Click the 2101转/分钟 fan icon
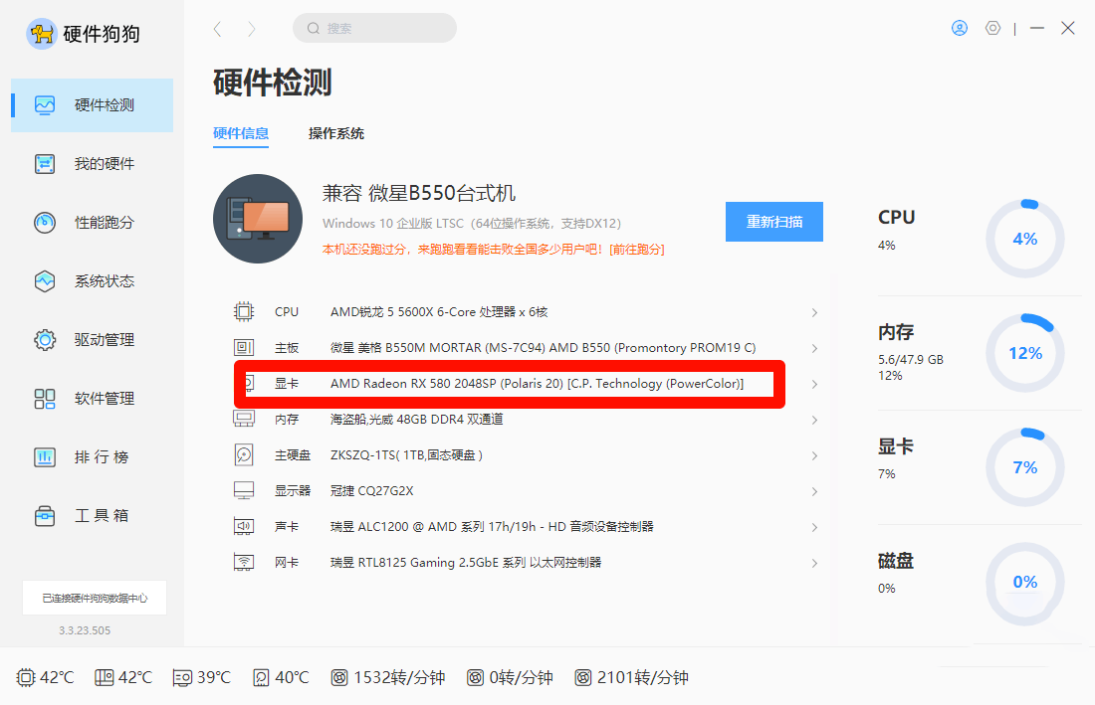This screenshot has width=1095, height=705. coord(582,677)
